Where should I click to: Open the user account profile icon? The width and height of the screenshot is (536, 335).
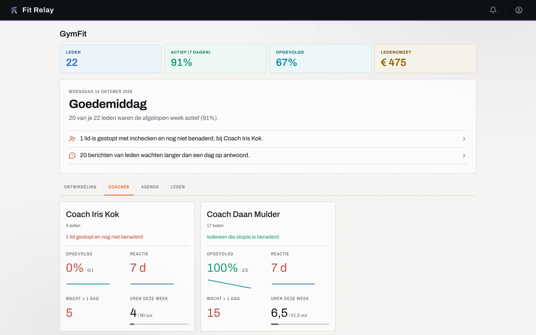click(519, 10)
